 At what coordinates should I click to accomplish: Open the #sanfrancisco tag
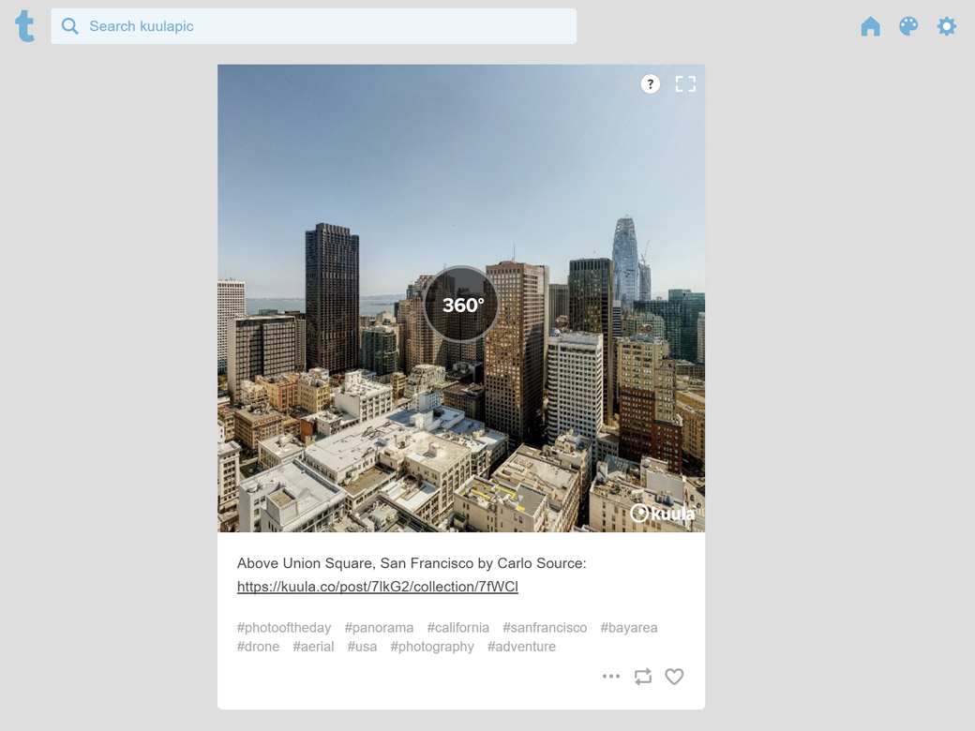[545, 628]
